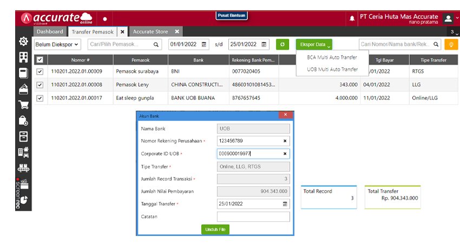The image size is (460, 243).
Task: Switch to the Dashboard tab
Action: coord(50,32)
